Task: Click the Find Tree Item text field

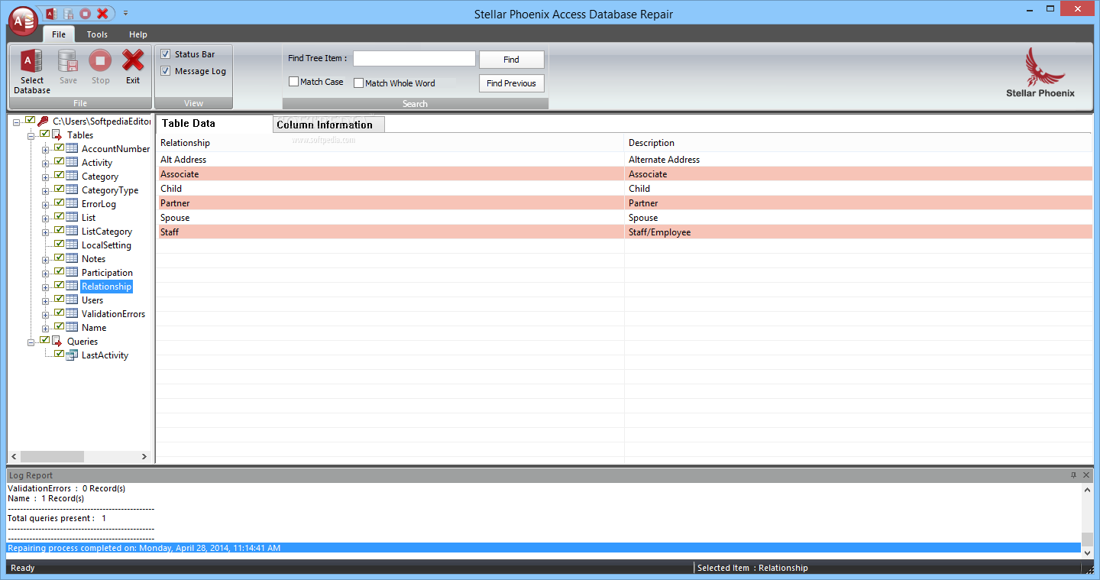Action: 414,58
